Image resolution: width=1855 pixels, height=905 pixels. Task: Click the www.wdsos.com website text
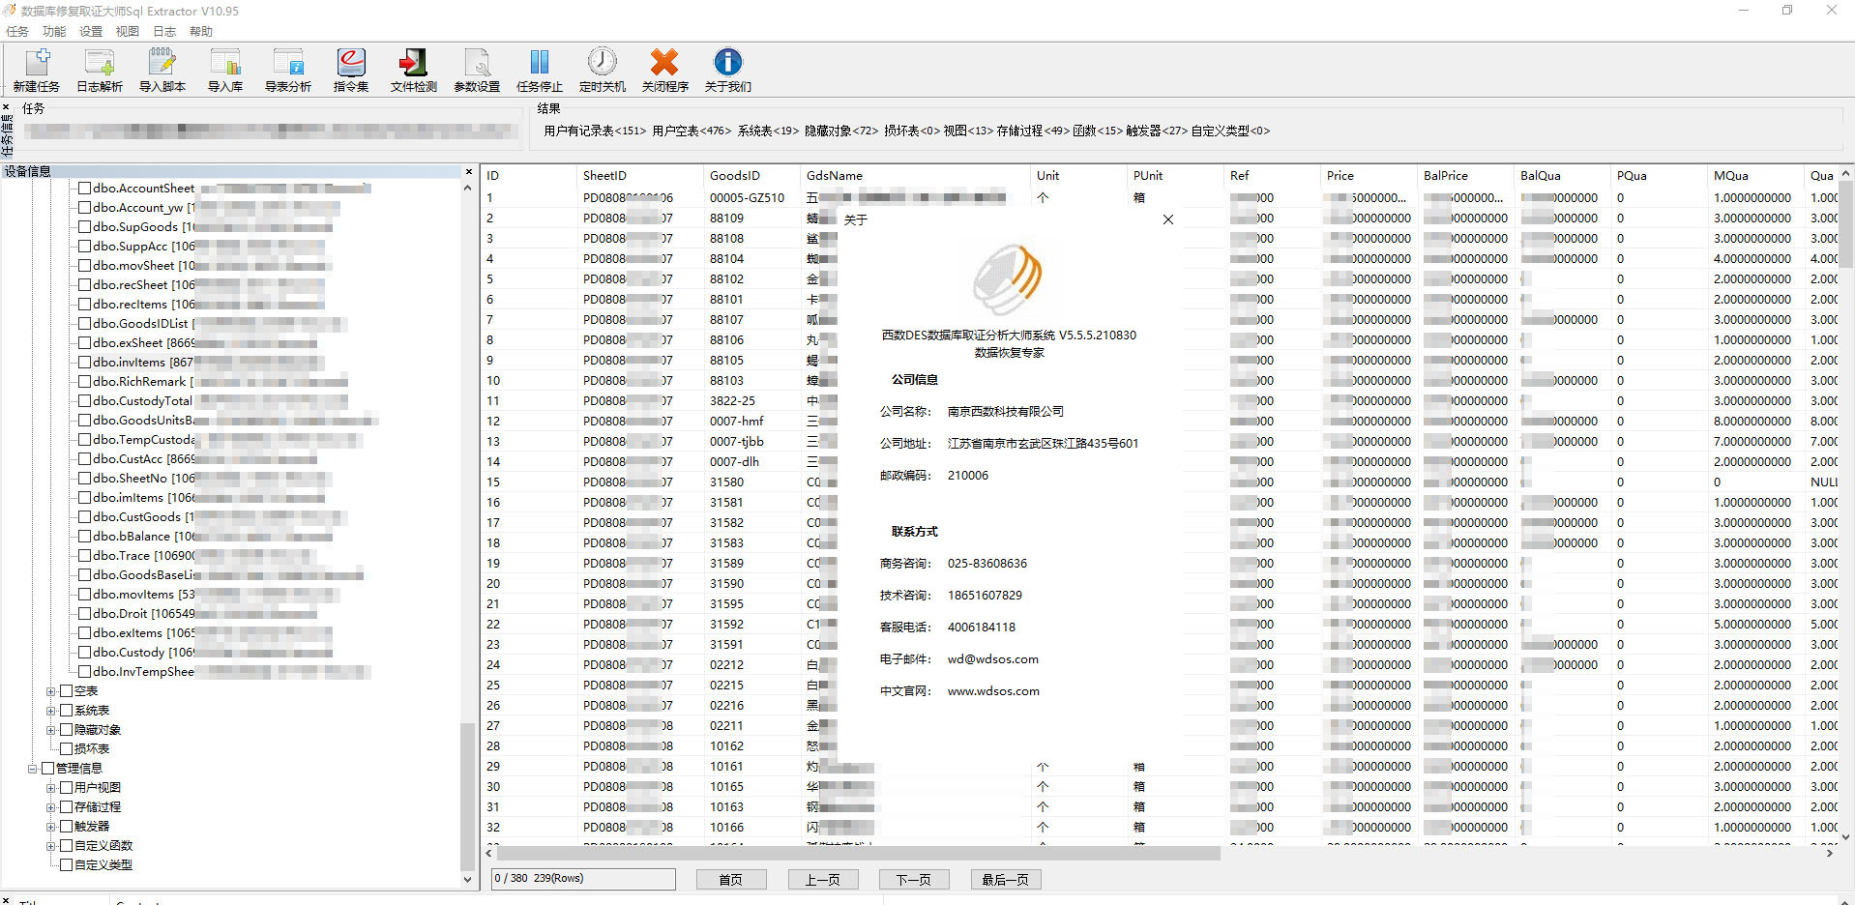click(x=993, y=691)
